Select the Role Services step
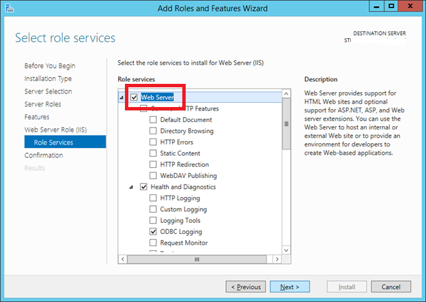This screenshot has height=302, width=426. click(66, 142)
